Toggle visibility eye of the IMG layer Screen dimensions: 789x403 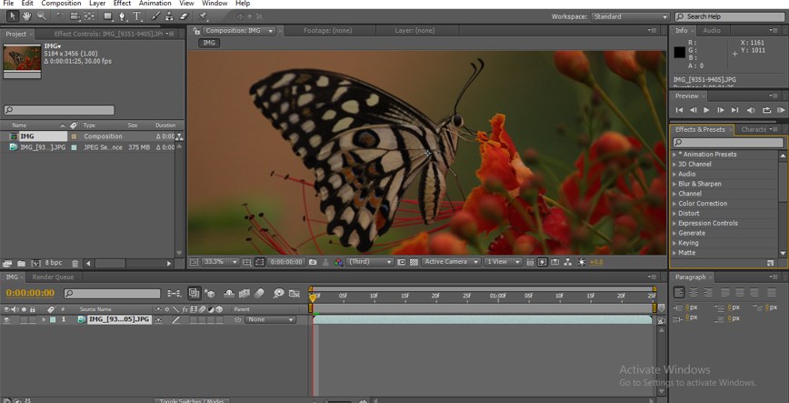click(7, 320)
